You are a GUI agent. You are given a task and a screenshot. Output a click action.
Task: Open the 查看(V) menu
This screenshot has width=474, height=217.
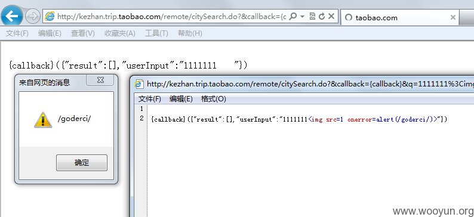coord(82,33)
